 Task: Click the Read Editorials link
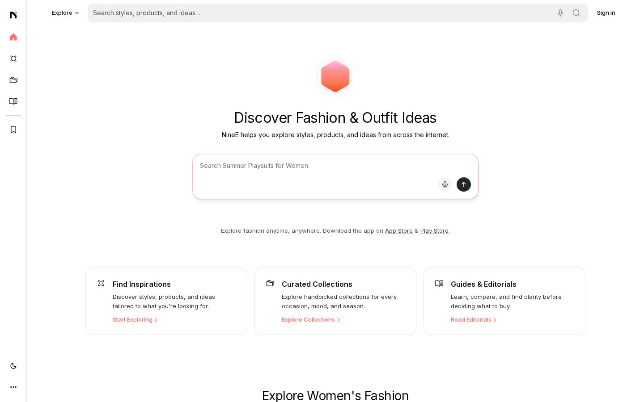point(474,320)
